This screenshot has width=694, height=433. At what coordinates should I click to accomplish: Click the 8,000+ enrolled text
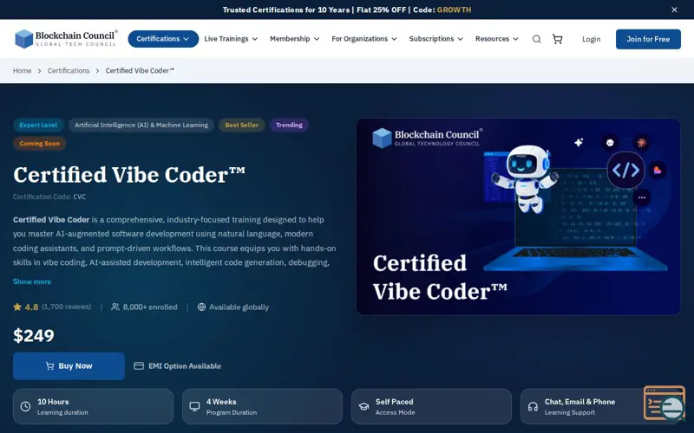tap(150, 307)
